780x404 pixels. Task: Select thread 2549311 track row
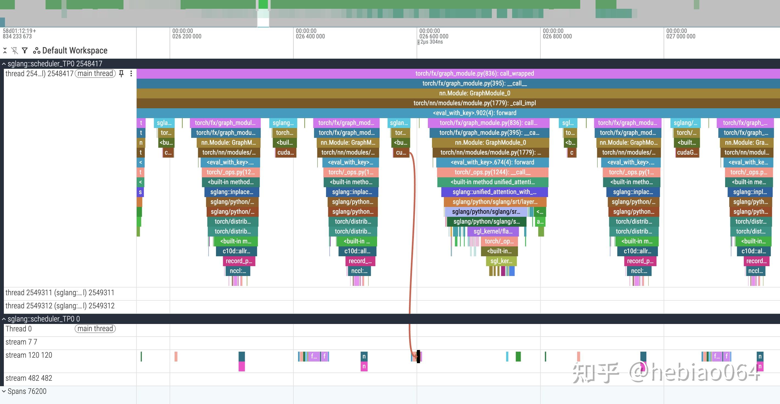(60, 293)
